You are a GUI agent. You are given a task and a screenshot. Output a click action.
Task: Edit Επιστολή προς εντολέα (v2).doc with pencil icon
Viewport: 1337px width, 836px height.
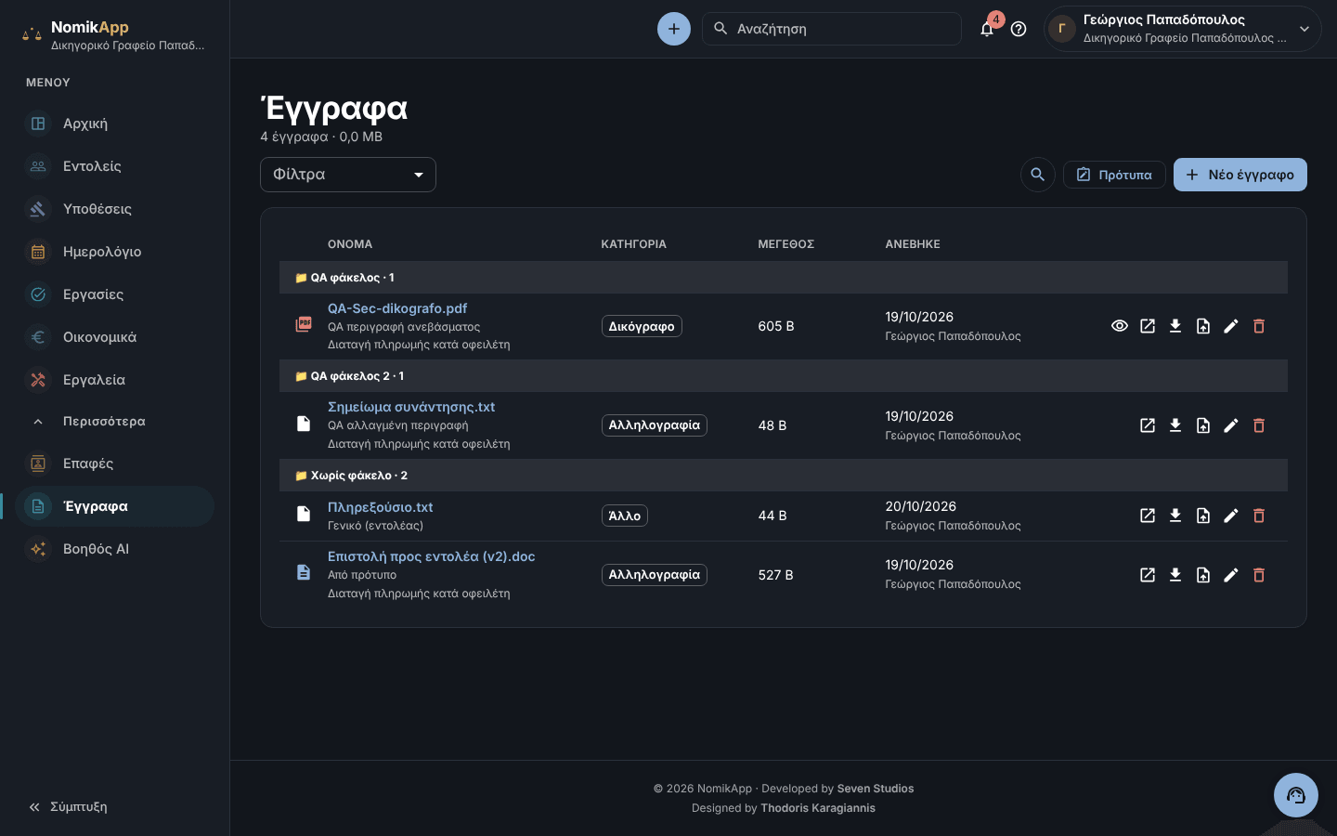pos(1231,575)
